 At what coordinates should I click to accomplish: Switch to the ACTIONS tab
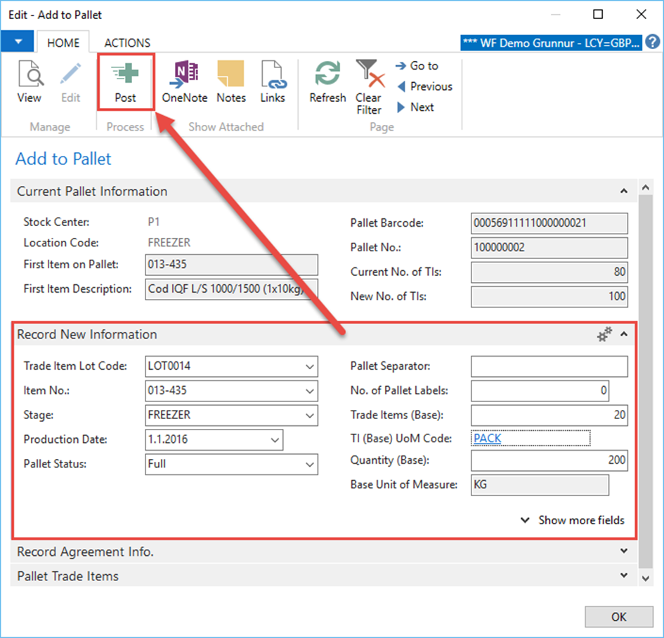tap(127, 43)
